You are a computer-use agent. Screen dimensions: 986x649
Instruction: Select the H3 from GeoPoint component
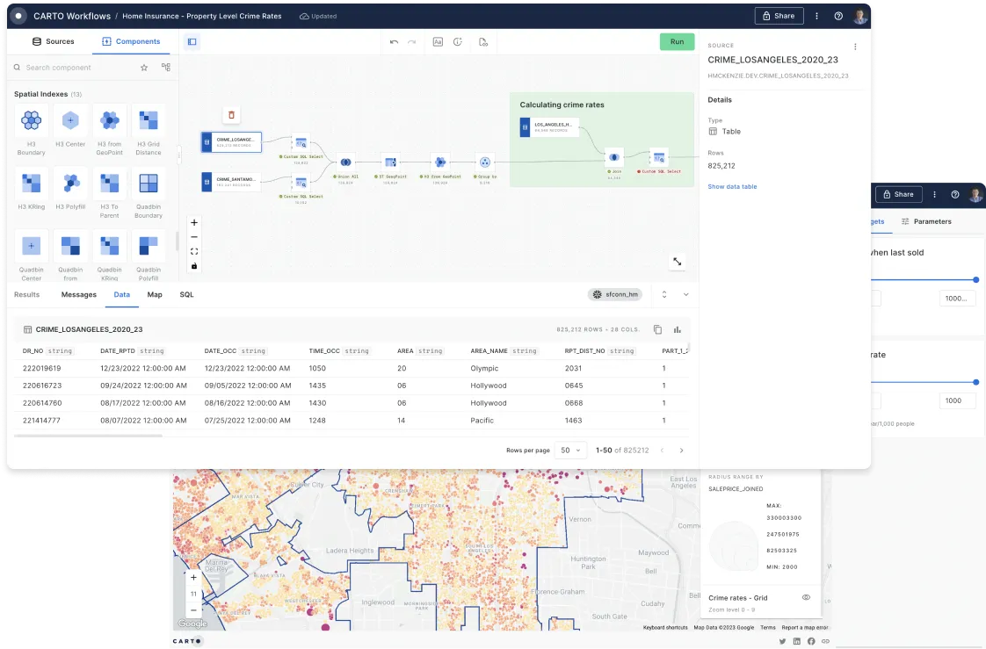[109, 121]
